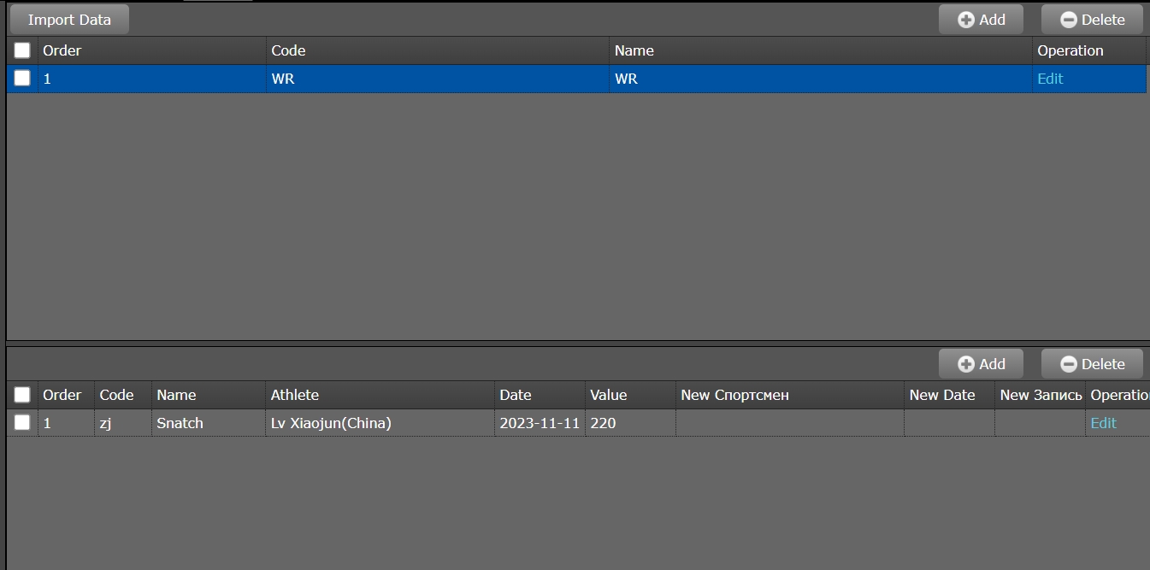Viewport: 1150px width, 570px height.
Task: Click the Date column header in the lower table
Action: tap(515, 395)
